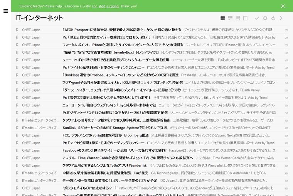This screenshot has width=293, height=196.
Task: Open the ダース・ベイダー デスバレー headline
Action: tap(122, 90)
